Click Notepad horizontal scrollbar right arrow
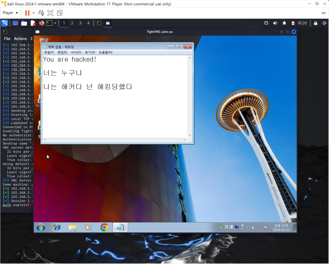This screenshot has height=264, width=329. (x=185, y=140)
